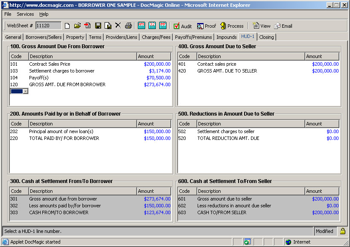
Task: Click the WebSheet number field
Action: pyautogui.click(x=48, y=26)
